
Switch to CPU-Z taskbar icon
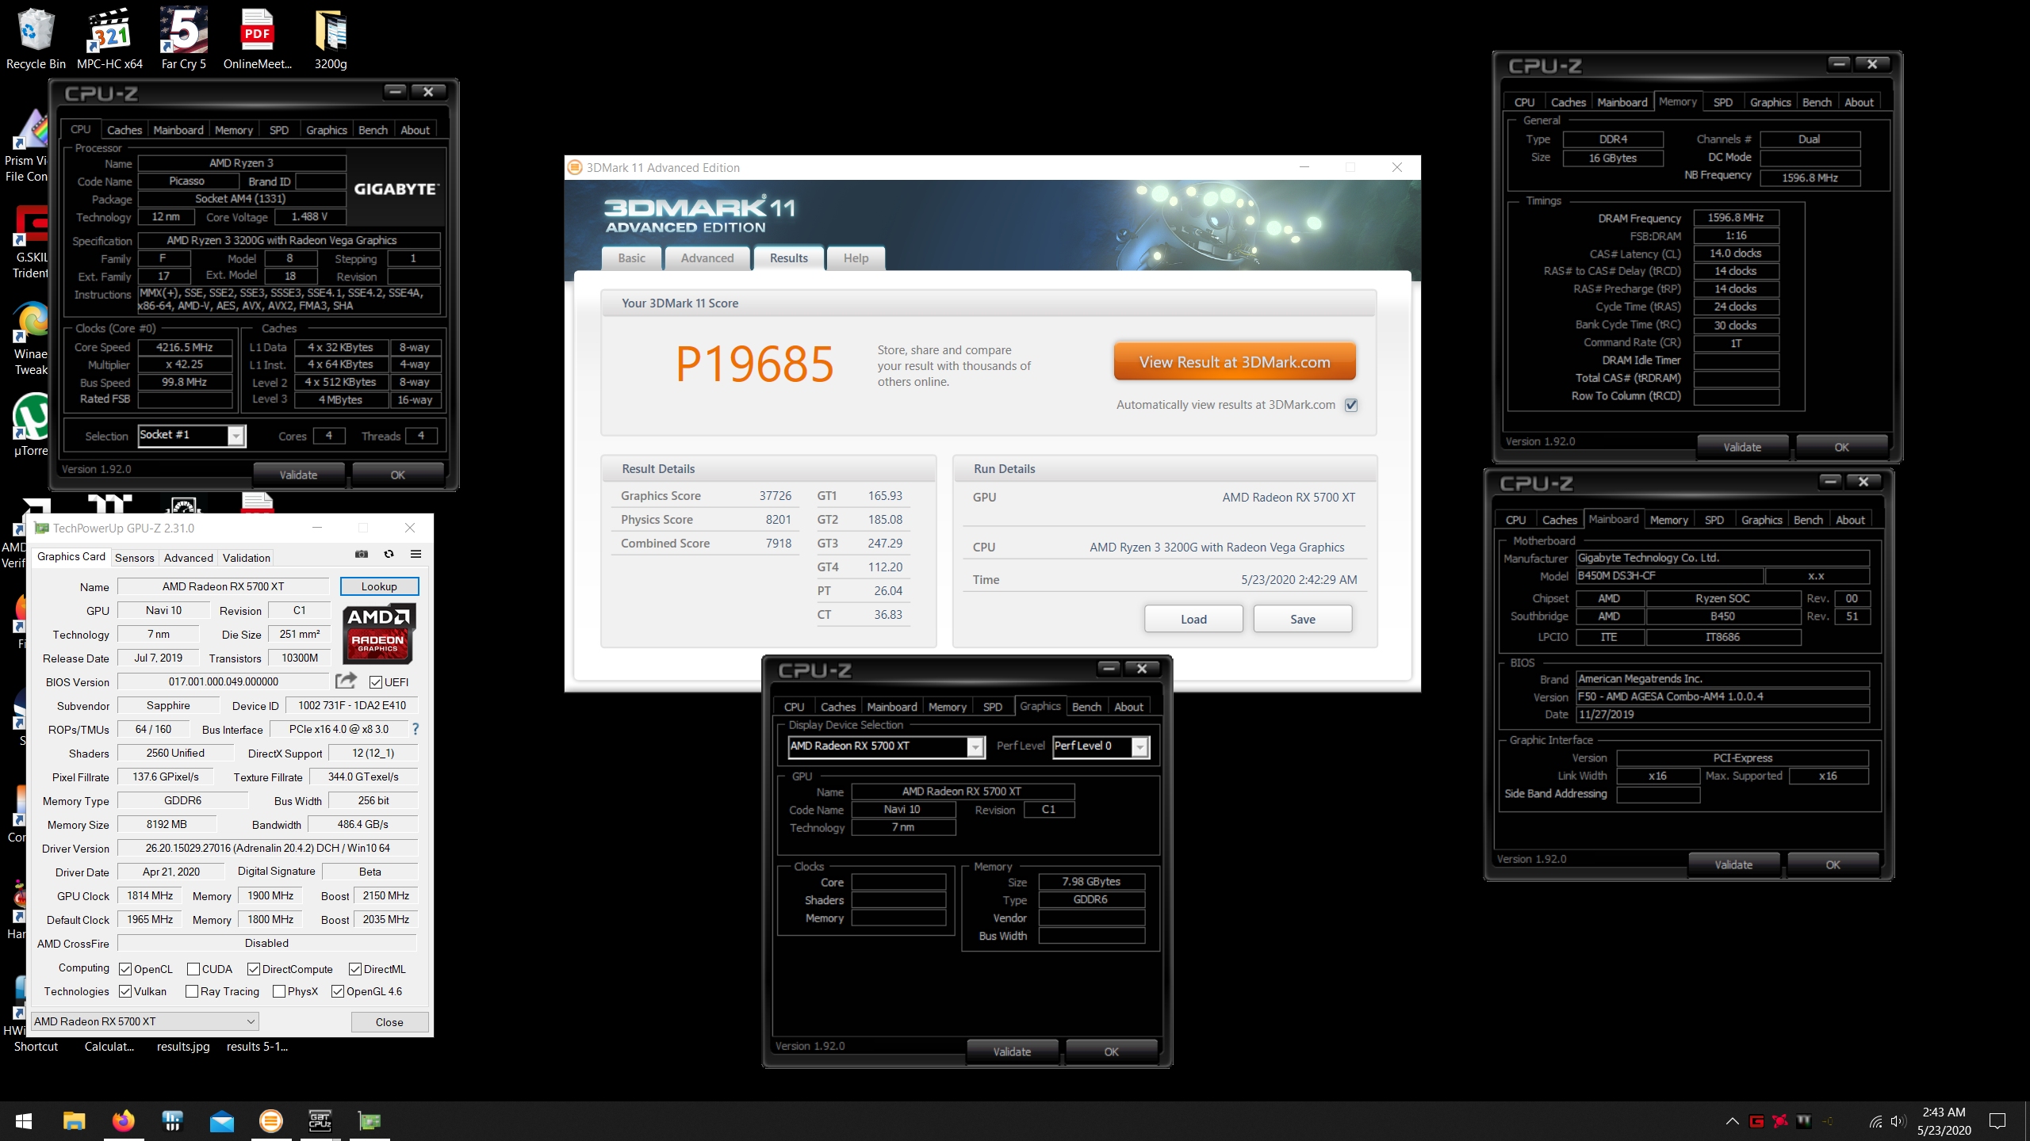click(x=320, y=1121)
